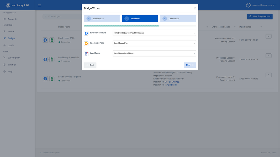
Task: Expand the Facebook Page selector
Action: tap(154, 43)
